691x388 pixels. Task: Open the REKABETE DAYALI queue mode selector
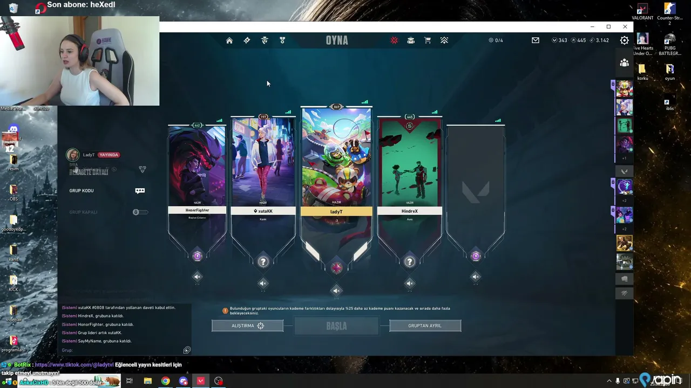coord(89,172)
